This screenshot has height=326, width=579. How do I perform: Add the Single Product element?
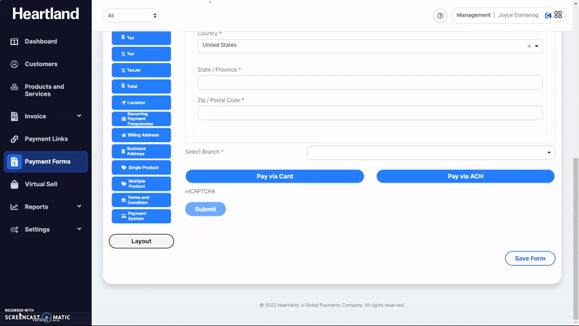pyautogui.click(x=141, y=167)
